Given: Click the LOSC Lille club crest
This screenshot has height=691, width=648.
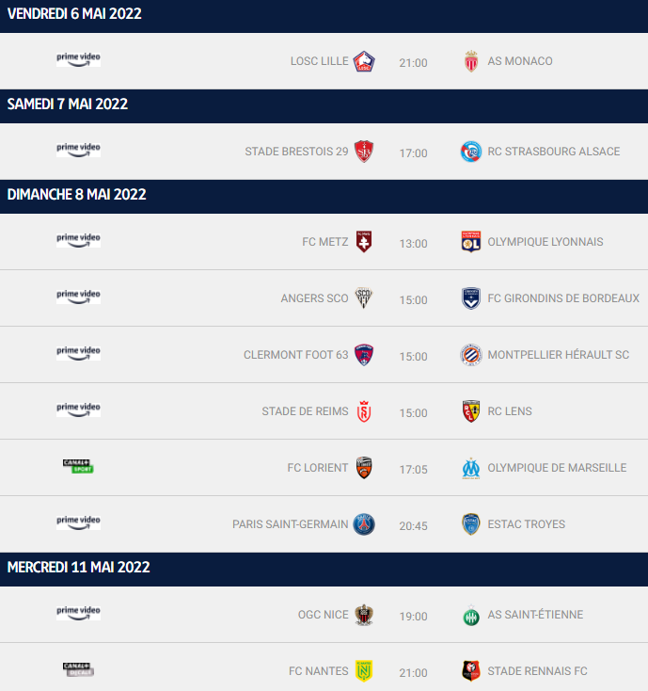Looking at the screenshot, I should 364,61.
